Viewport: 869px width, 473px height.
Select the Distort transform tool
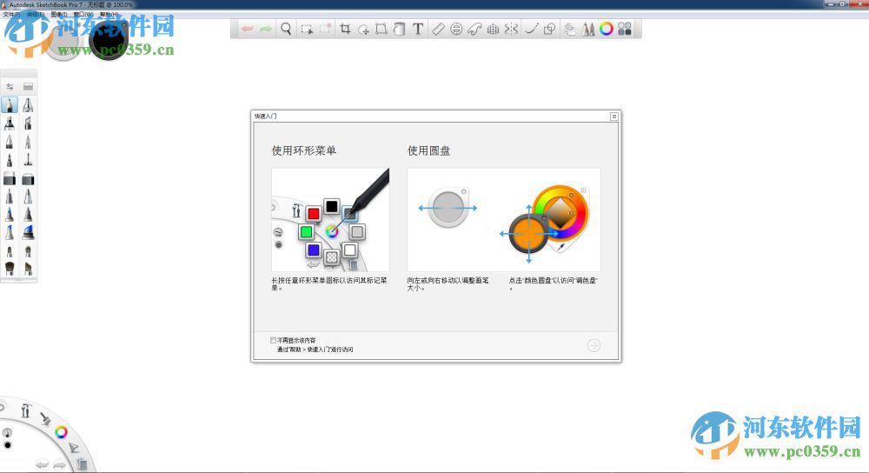coord(381,29)
